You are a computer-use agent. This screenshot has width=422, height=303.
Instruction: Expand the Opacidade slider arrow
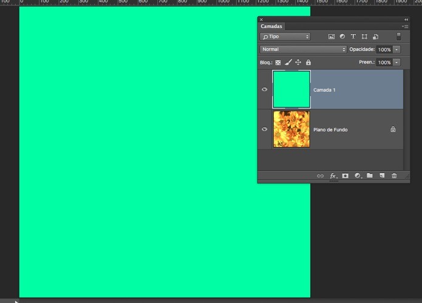(x=396, y=50)
